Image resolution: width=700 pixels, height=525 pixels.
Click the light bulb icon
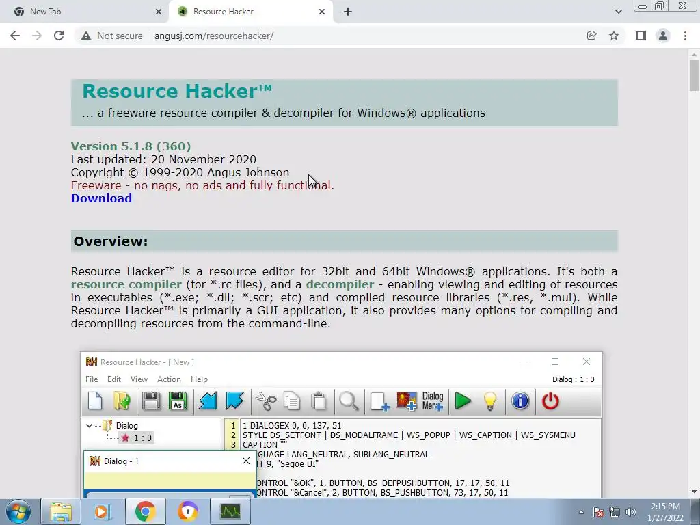point(489,401)
